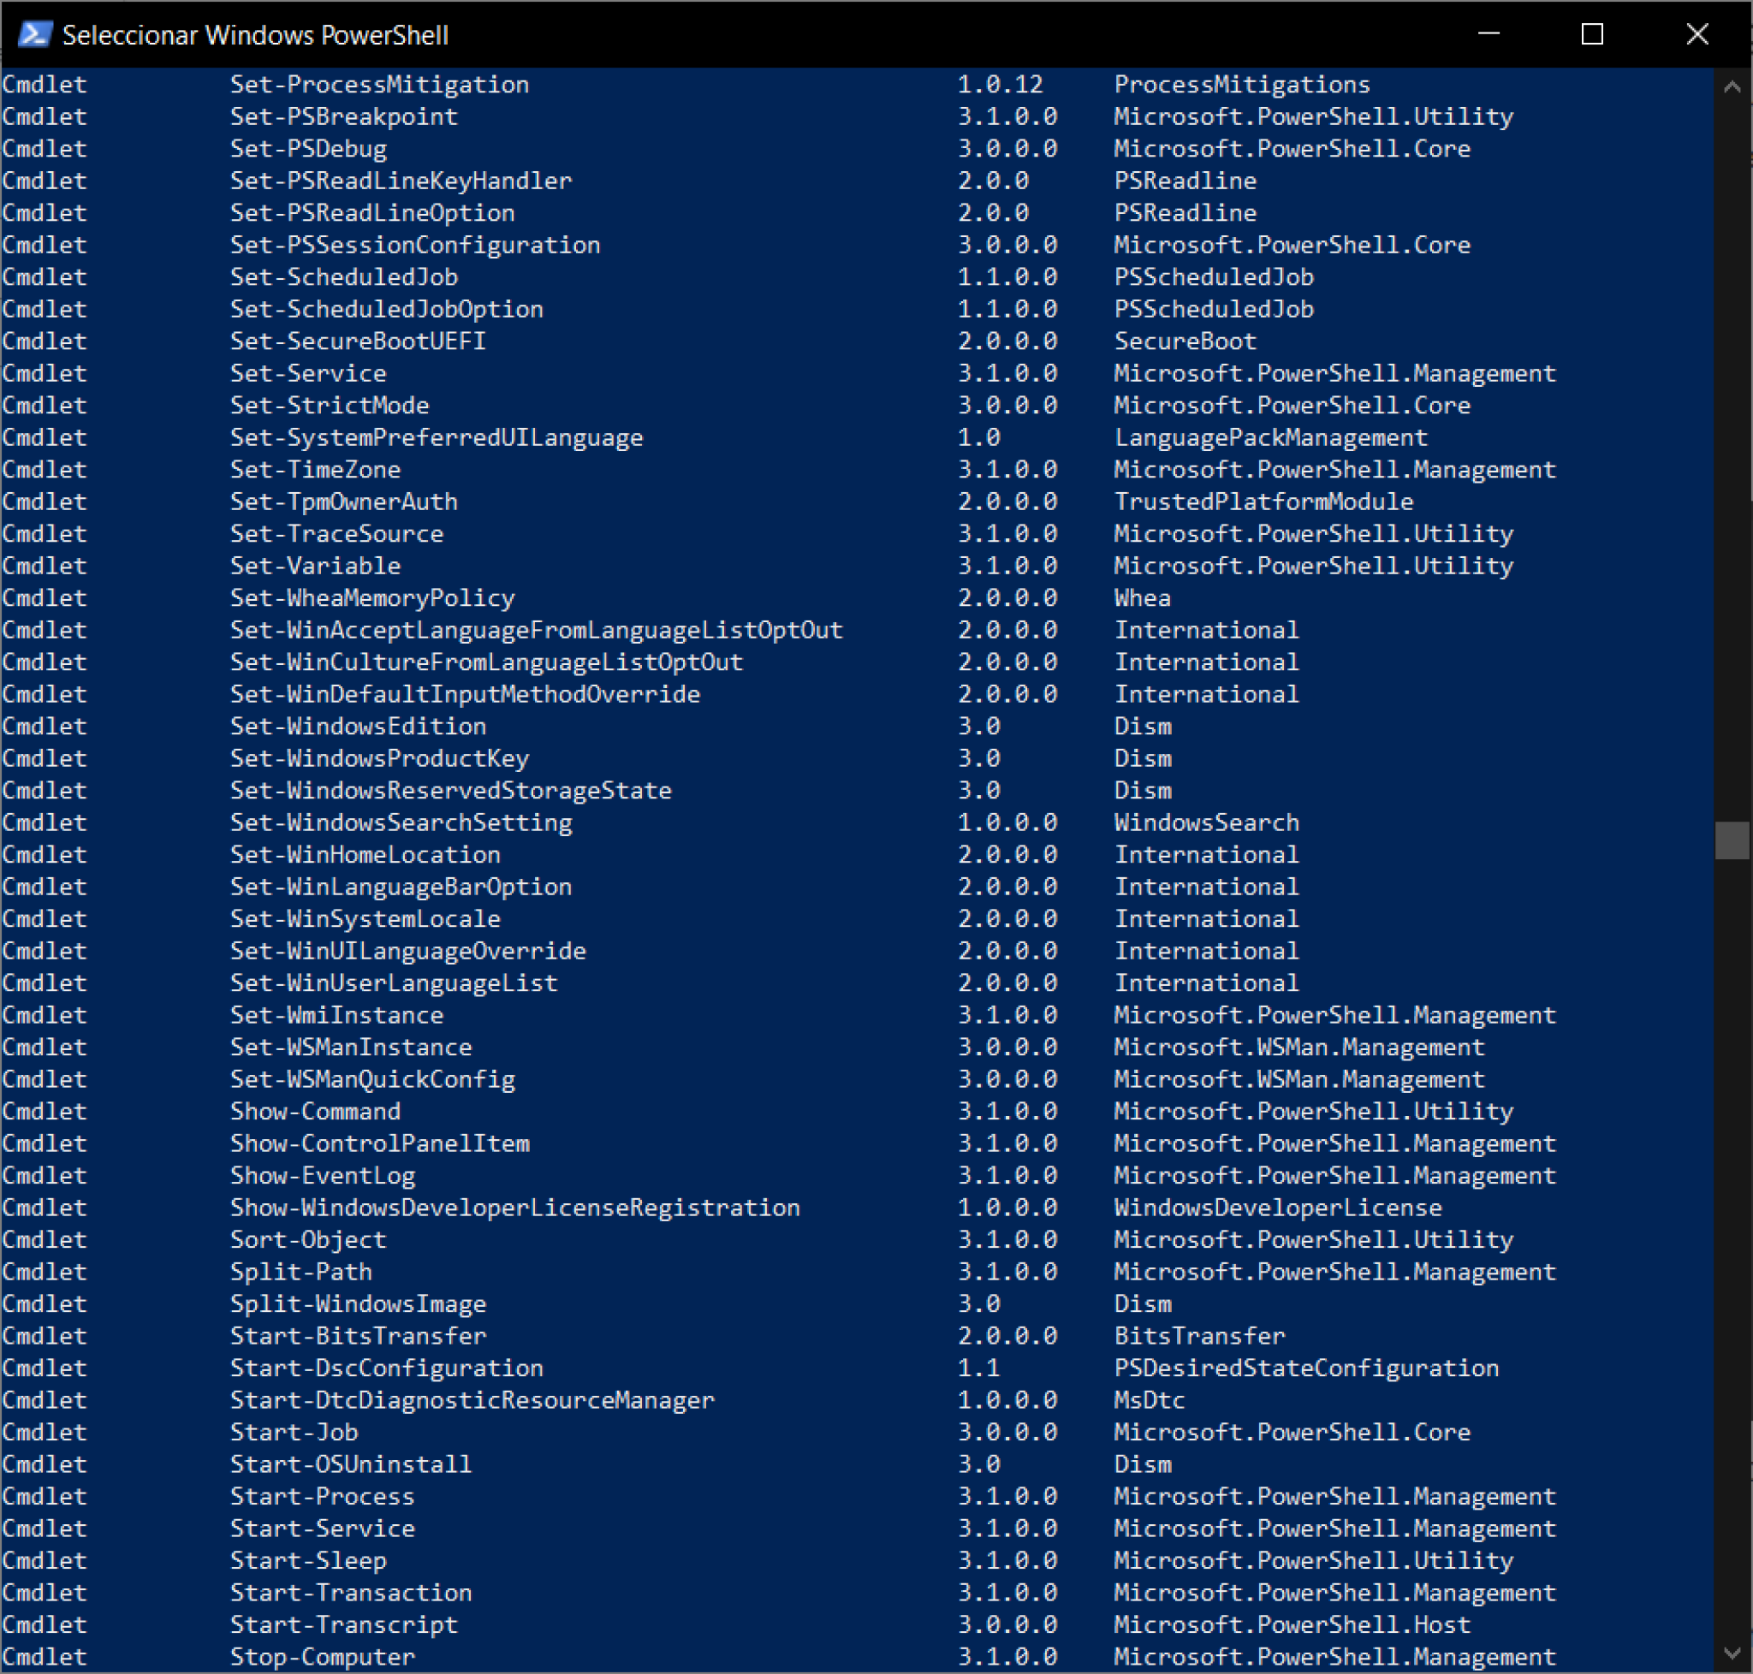Screen dimensions: 1753x1674
Task: Click the scrollbar up arrow
Action: tap(1732, 86)
